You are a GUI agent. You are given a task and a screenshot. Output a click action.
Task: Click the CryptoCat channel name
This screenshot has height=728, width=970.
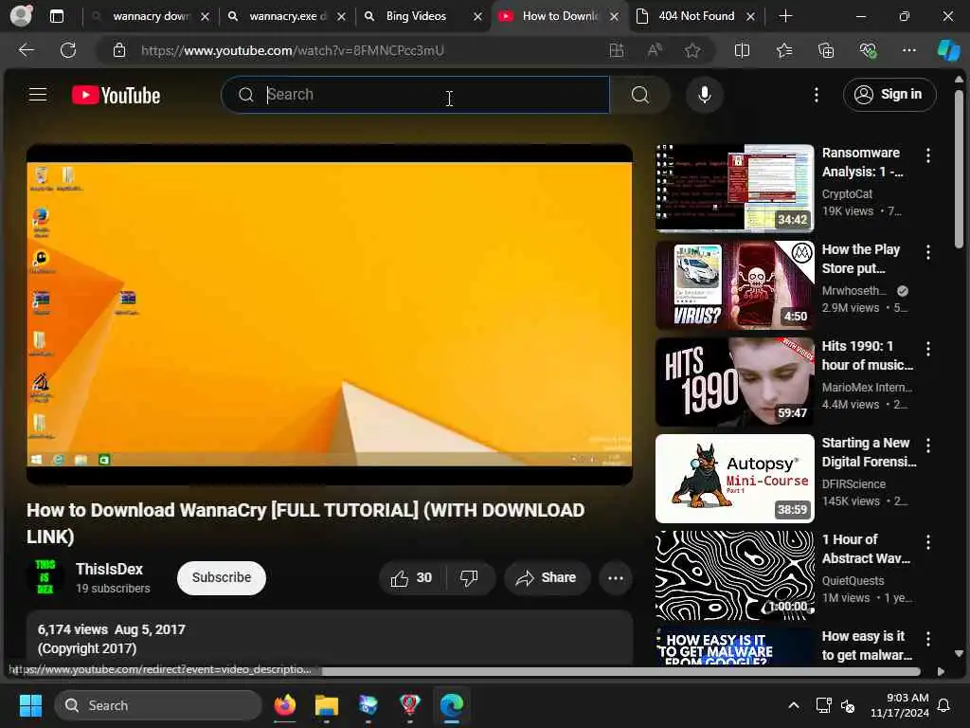pyautogui.click(x=847, y=193)
